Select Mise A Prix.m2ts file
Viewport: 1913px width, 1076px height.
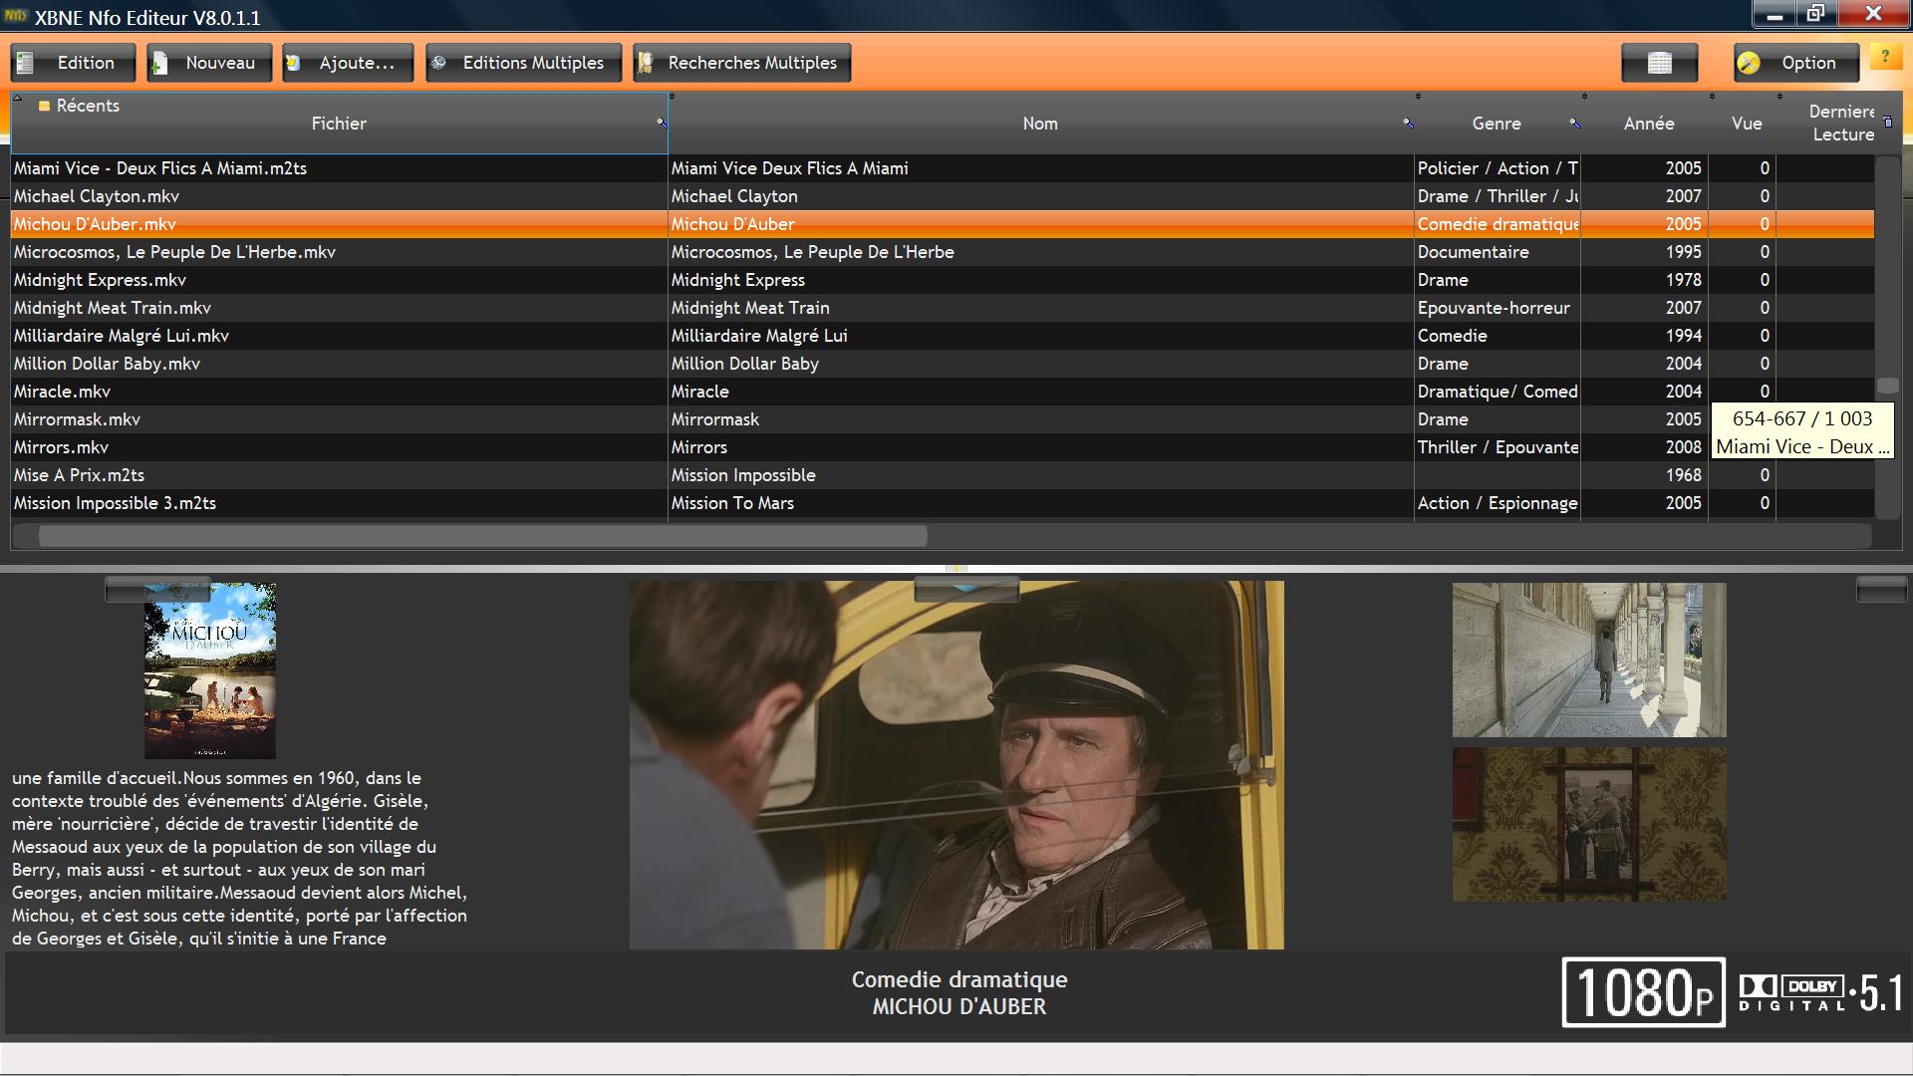[339, 475]
